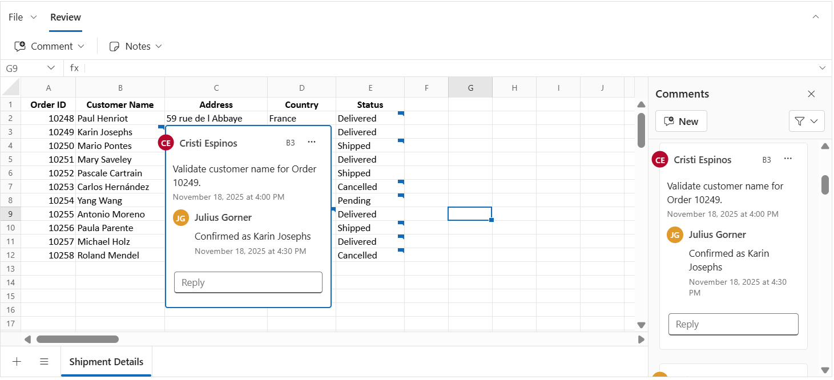
Task: Select order ID 10258 cell
Action: (x=49, y=255)
